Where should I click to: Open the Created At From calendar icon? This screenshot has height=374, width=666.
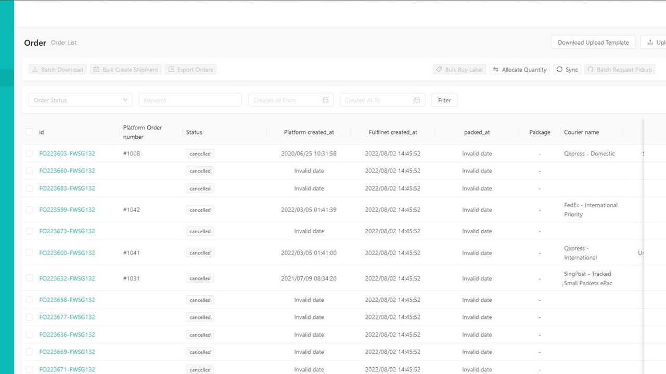[x=326, y=100]
